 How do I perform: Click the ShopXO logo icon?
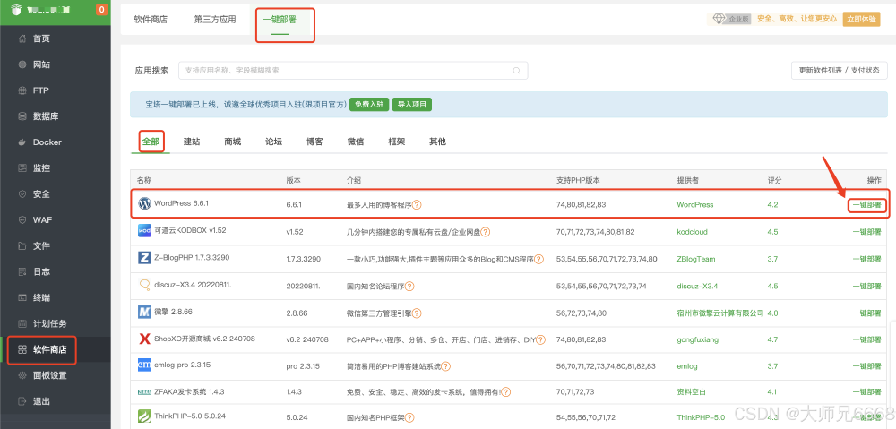[x=144, y=339]
